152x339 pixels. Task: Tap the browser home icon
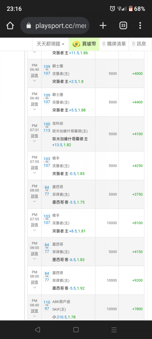pos(10,26)
